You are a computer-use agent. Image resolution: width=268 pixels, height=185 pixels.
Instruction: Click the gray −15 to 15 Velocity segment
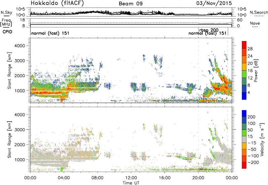[x=244, y=140]
